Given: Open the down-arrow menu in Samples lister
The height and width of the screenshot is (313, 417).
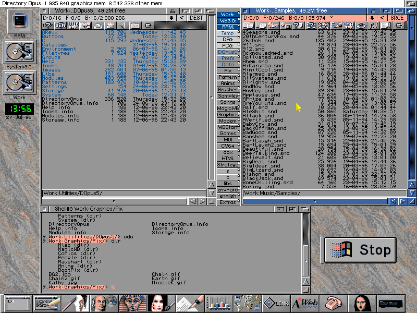Looking at the screenshot, I should coord(372,18).
